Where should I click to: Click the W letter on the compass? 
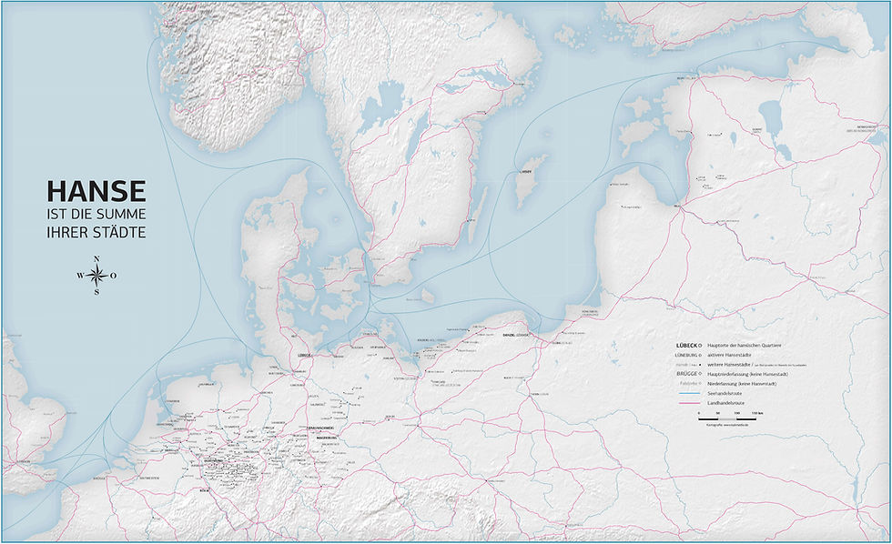pyautogui.click(x=80, y=277)
